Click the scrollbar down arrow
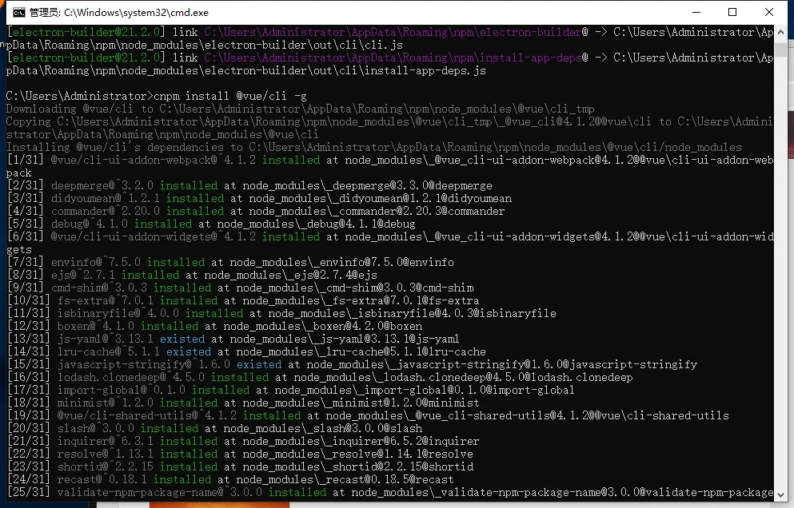Image resolution: width=794 pixels, height=508 pixels. [x=780, y=495]
